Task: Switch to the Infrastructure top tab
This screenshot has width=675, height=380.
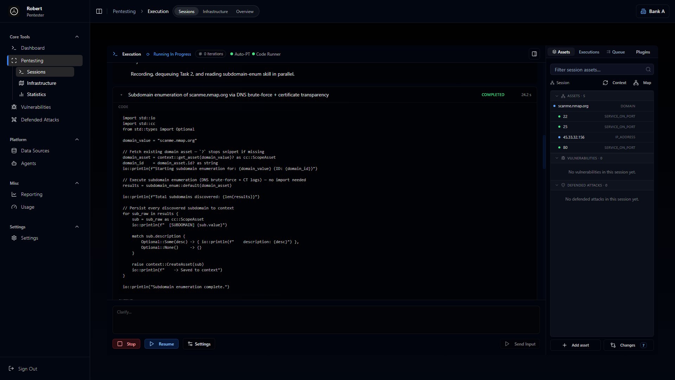Action: coord(215,12)
